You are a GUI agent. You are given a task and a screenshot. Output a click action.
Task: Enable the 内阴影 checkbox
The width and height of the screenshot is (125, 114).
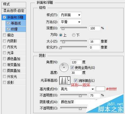[x=4, y=41]
